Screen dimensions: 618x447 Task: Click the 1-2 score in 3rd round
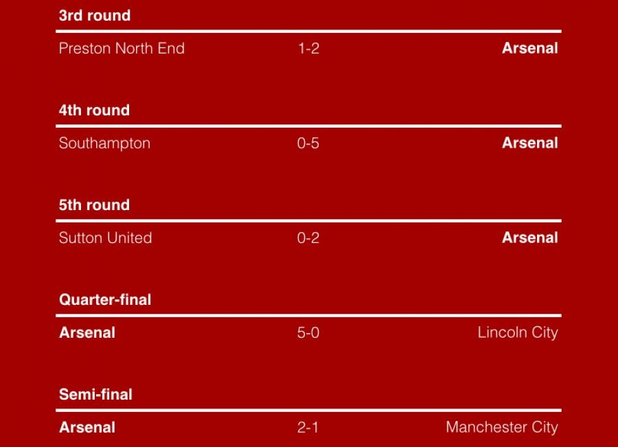[x=308, y=49]
